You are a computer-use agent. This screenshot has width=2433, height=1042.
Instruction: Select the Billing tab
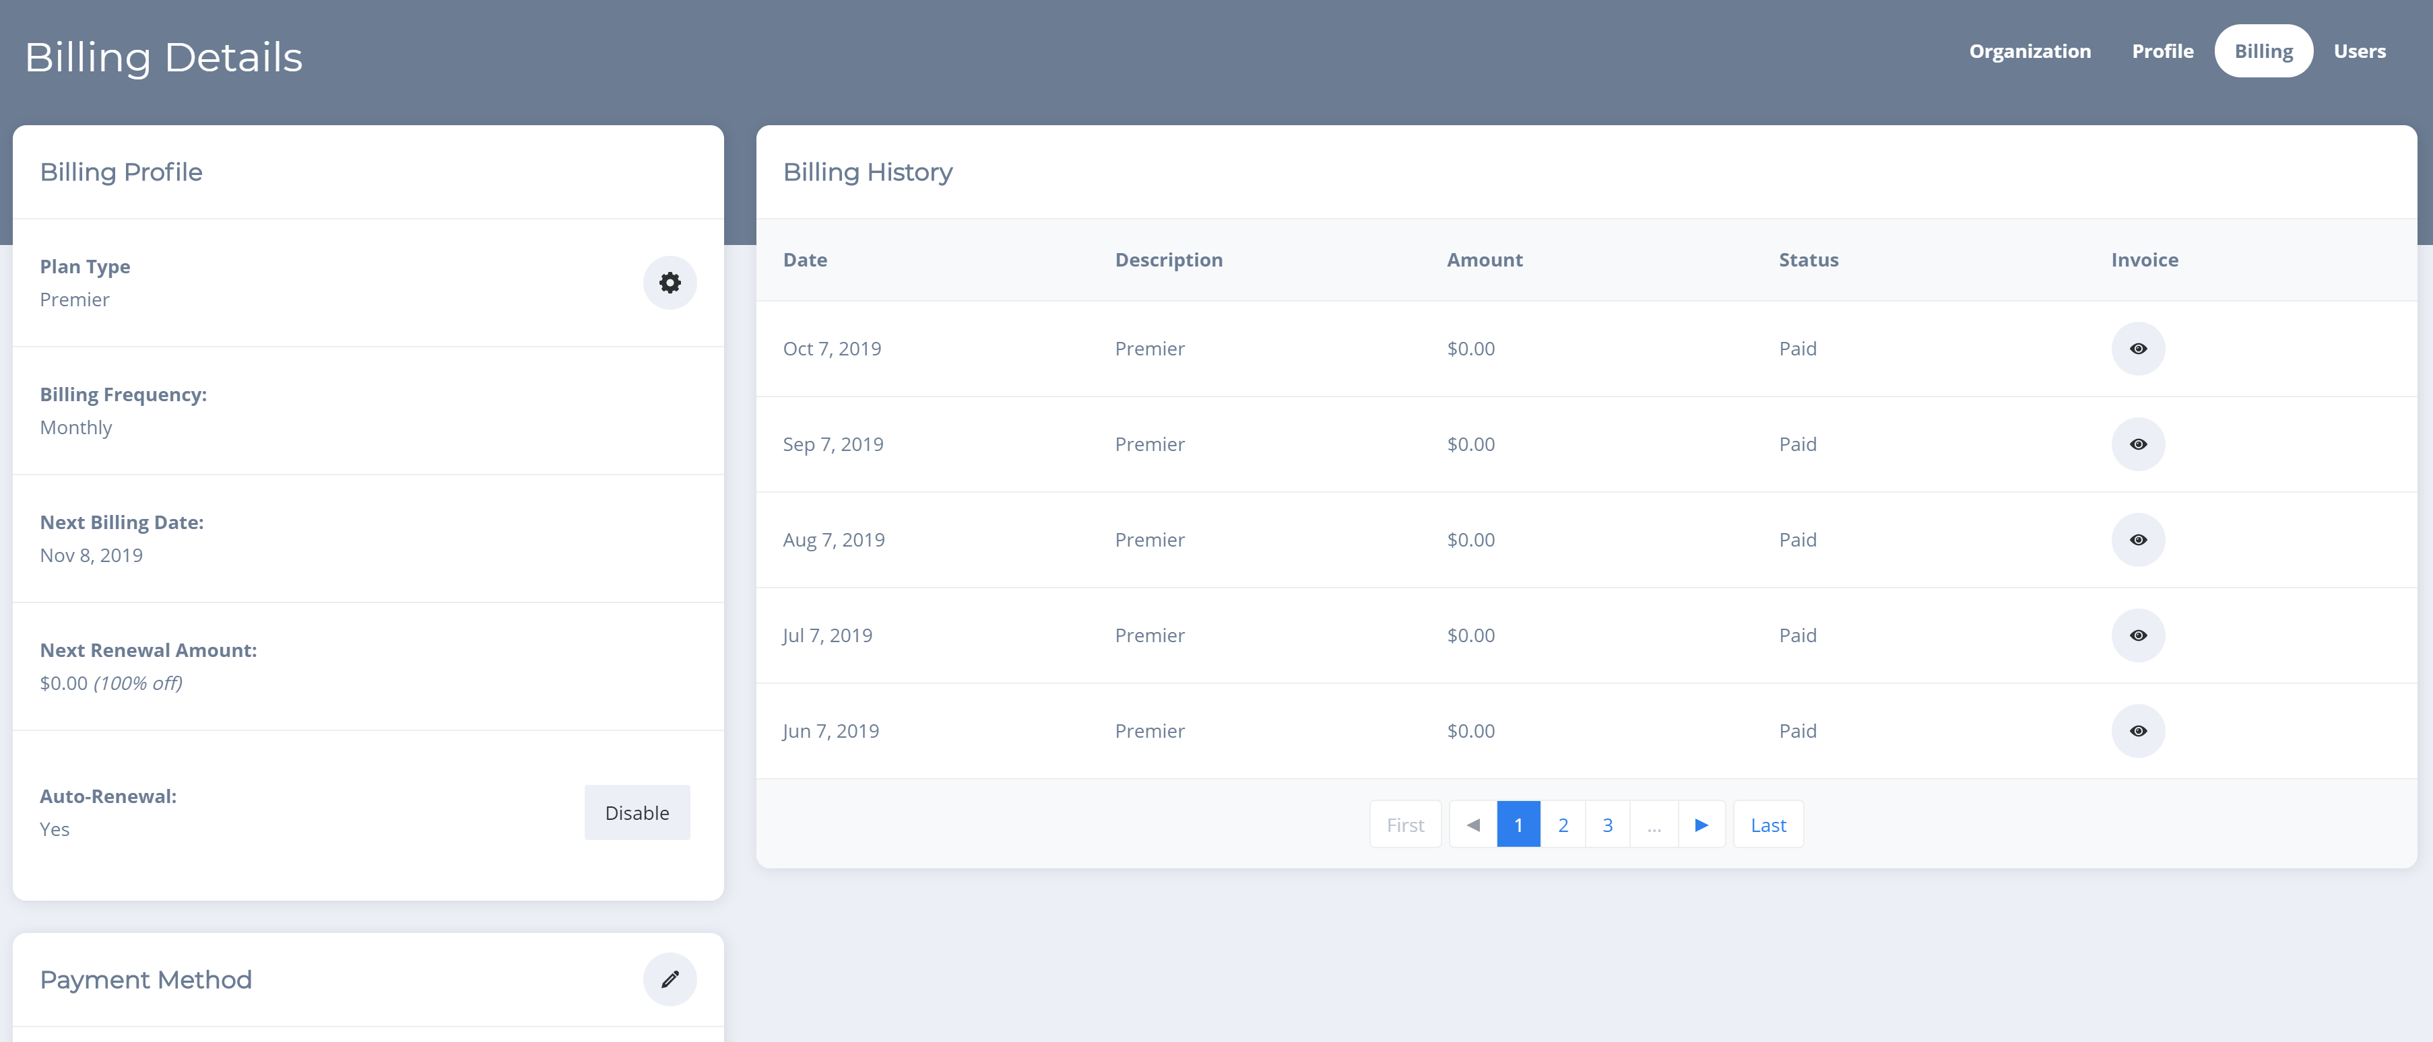(x=2263, y=51)
